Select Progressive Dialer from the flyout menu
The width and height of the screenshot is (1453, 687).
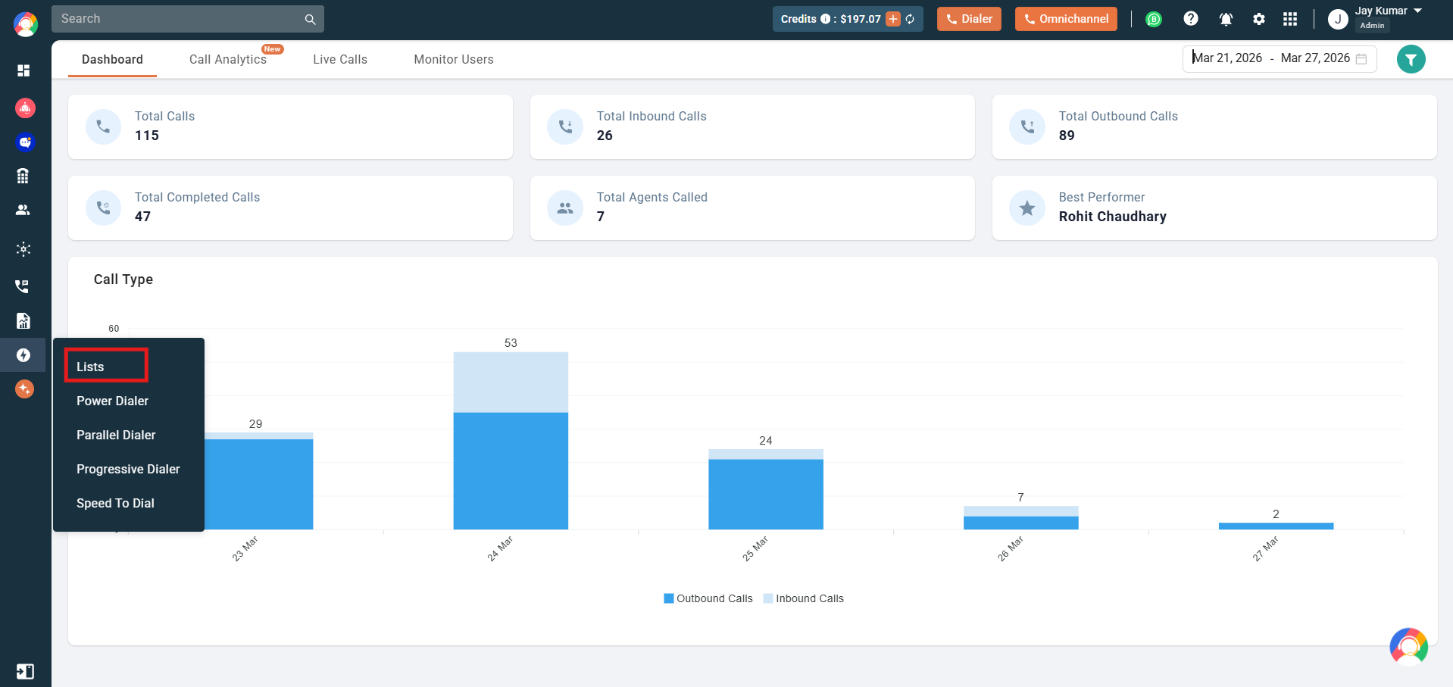tap(129, 469)
